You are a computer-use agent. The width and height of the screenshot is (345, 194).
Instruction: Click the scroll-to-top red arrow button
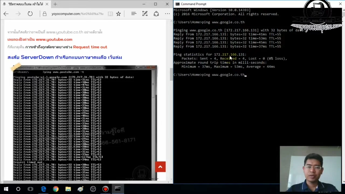pos(160,167)
